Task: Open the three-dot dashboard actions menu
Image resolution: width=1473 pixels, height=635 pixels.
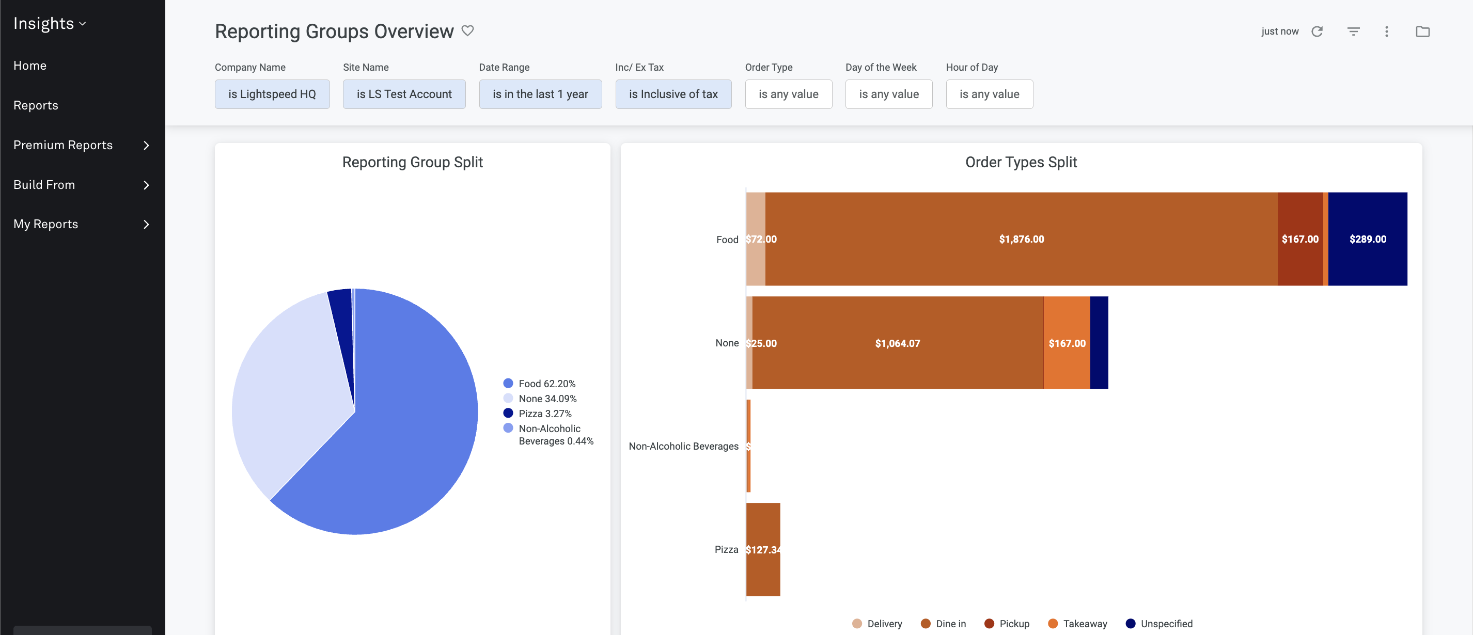Action: (x=1387, y=31)
